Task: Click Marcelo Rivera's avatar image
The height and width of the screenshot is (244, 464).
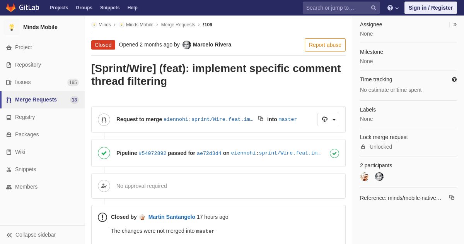Action: tap(187, 45)
